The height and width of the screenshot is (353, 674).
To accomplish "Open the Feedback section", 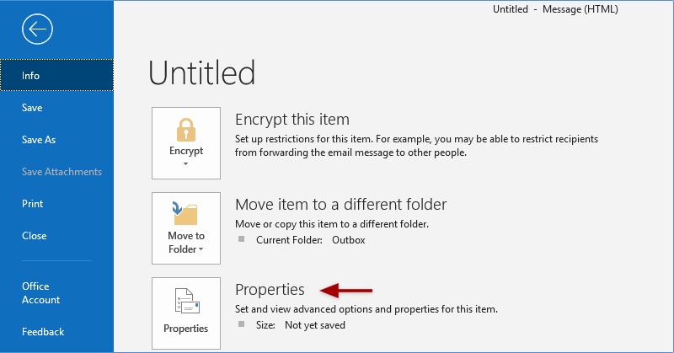I will click(x=42, y=332).
